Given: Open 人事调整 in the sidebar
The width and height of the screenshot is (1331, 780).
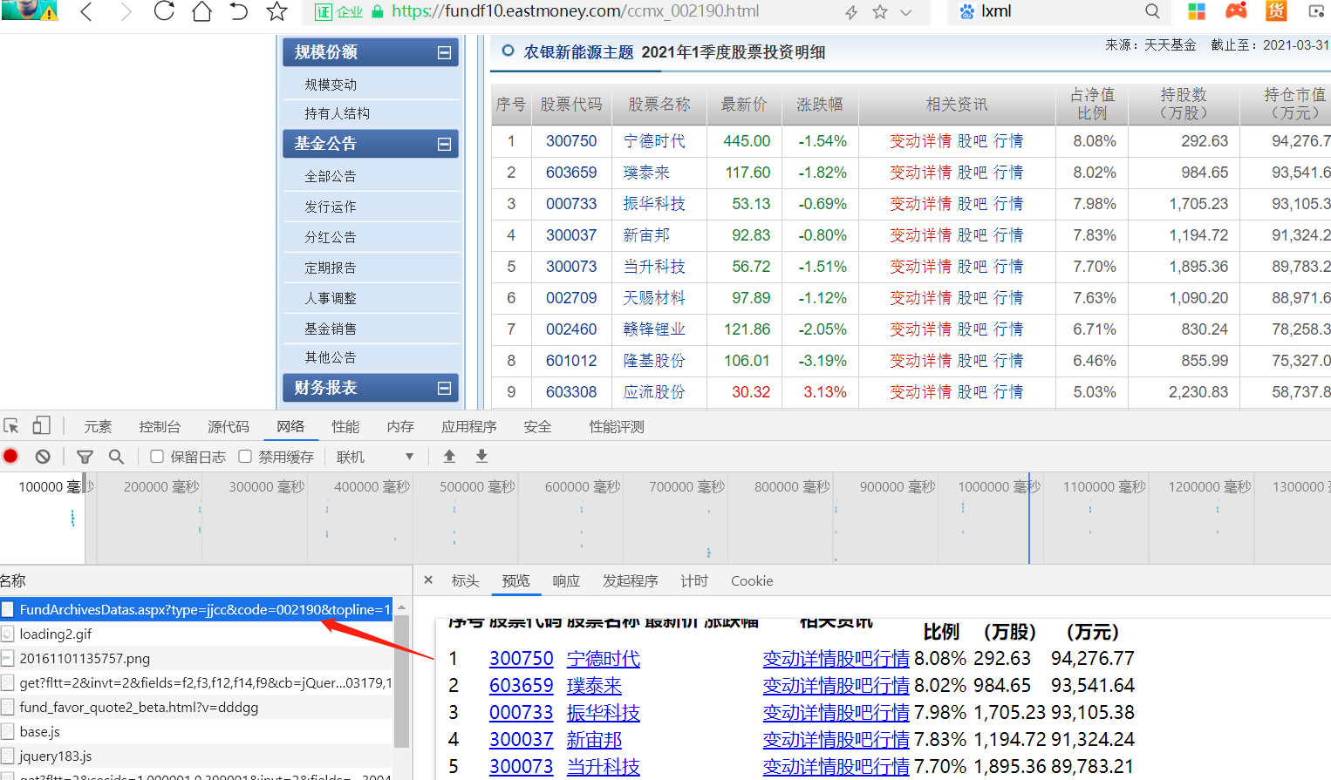Looking at the screenshot, I should (331, 298).
